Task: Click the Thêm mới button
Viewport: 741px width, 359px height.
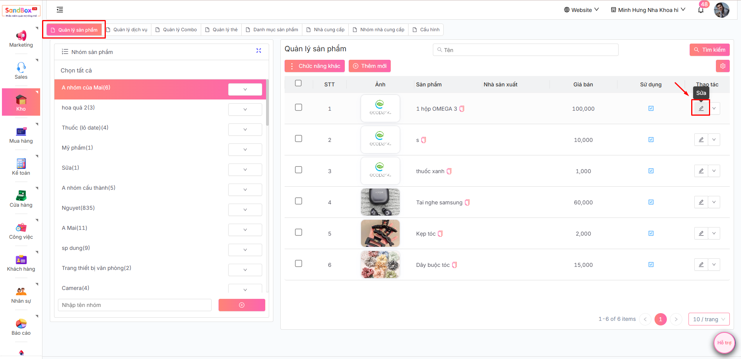Action: (x=370, y=66)
